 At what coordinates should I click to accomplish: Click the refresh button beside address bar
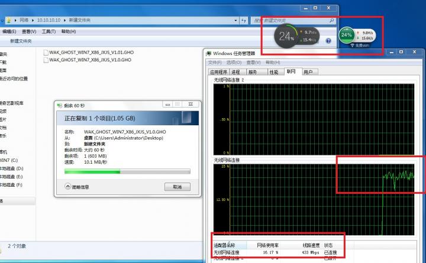coord(244,20)
